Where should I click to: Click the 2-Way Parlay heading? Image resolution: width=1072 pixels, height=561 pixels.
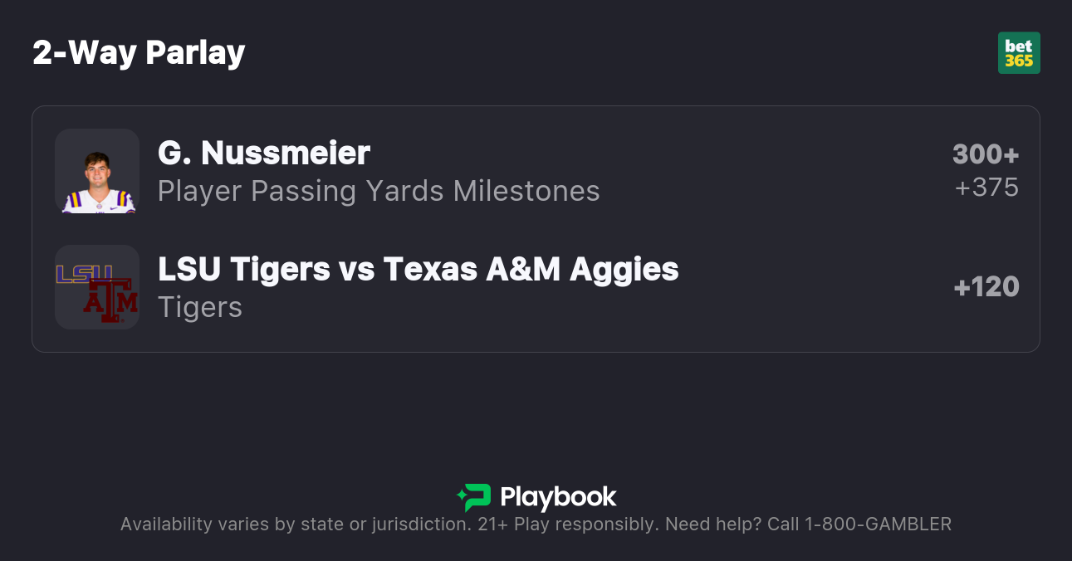tap(139, 53)
